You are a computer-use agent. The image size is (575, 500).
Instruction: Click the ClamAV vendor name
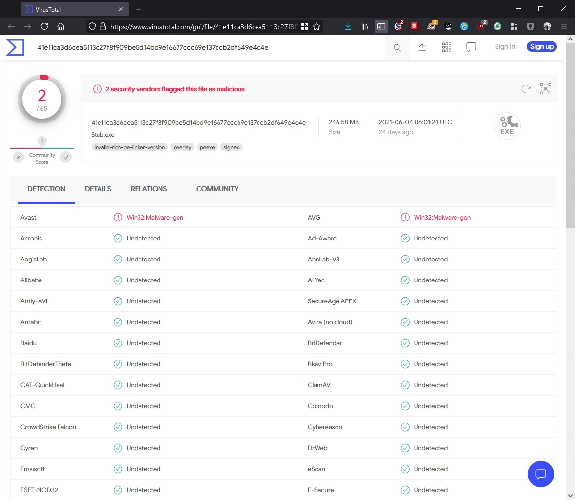click(x=319, y=385)
